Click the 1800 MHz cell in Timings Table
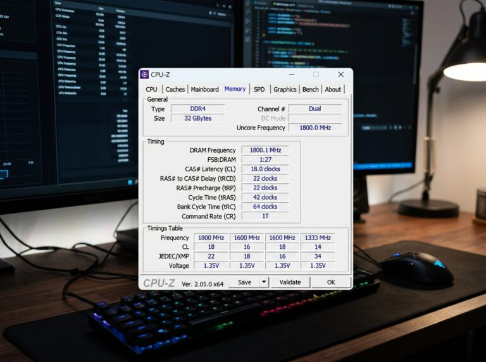Viewport: 486px width, 362px height. (211, 238)
